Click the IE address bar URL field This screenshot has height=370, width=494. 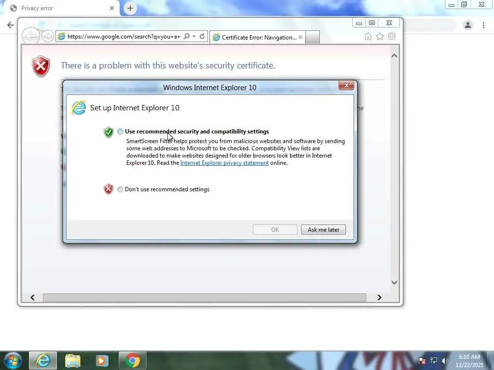tap(123, 37)
